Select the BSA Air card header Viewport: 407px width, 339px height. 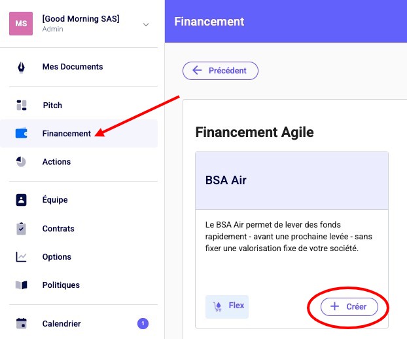point(291,180)
